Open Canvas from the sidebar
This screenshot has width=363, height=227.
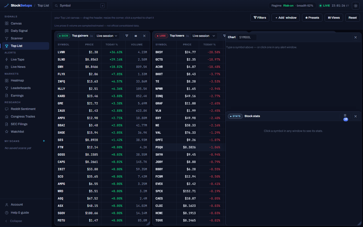pos(25,23)
